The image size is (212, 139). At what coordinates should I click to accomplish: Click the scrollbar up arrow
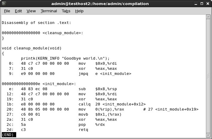[208, 17]
